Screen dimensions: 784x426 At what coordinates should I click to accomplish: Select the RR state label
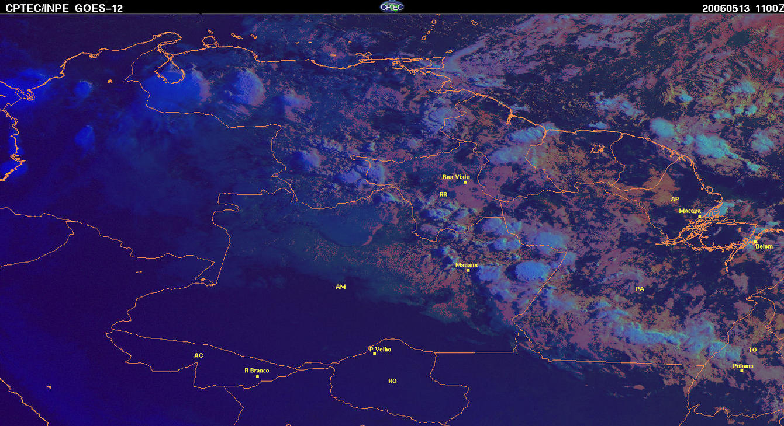point(443,194)
